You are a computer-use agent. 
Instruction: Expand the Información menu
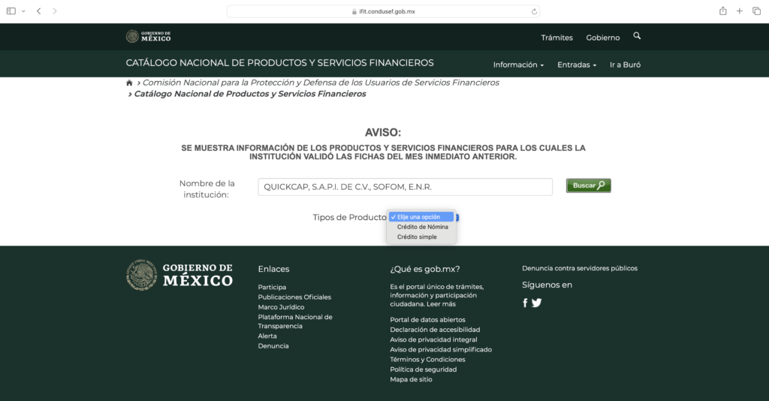click(518, 65)
